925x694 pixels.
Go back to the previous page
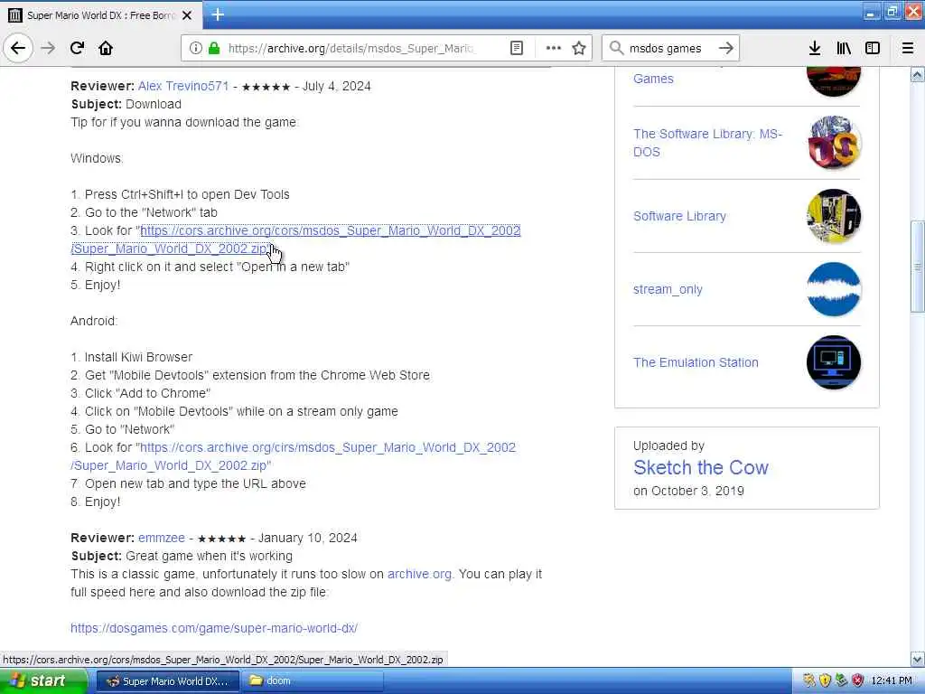coord(18,48)
